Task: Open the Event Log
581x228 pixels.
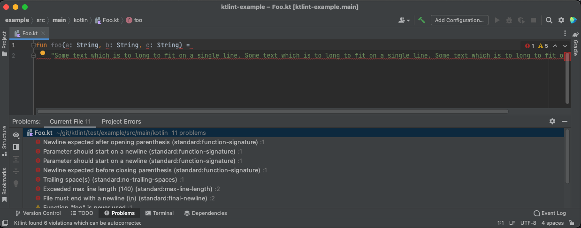Action: 550,213
